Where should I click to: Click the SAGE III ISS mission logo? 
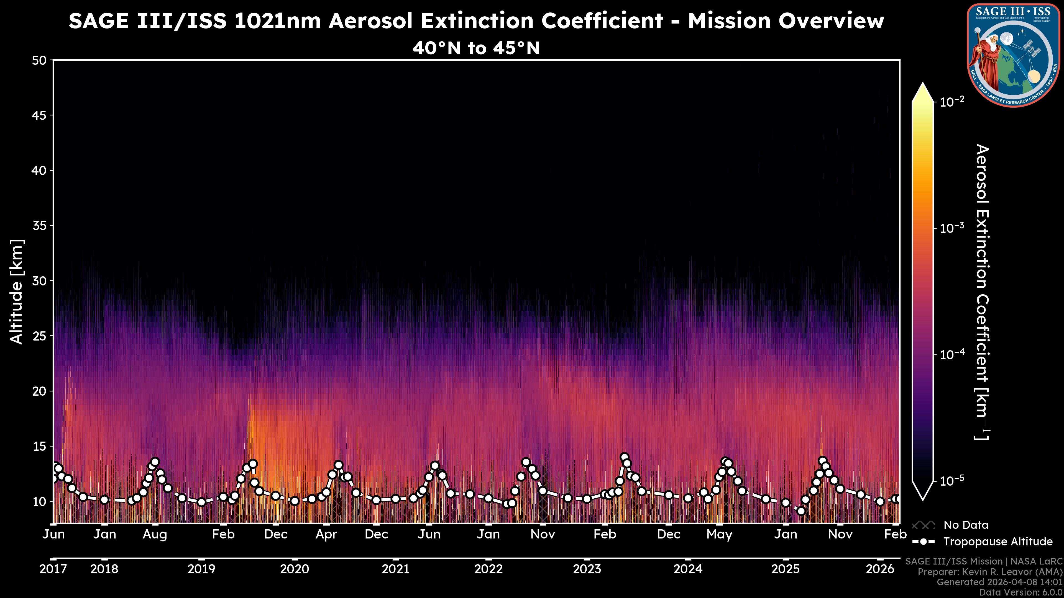point(1013,56)
